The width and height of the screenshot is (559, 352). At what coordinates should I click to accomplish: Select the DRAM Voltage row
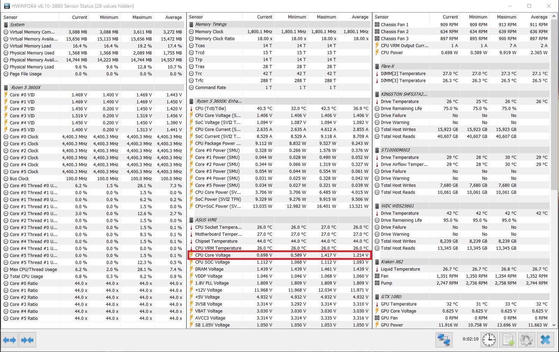tap(279, 269)
